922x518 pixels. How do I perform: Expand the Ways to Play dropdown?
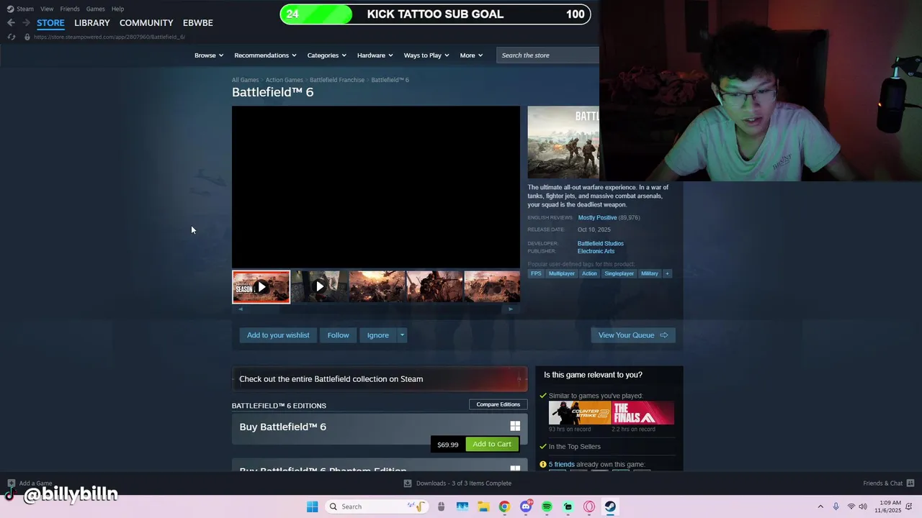(x=426, y=55)
